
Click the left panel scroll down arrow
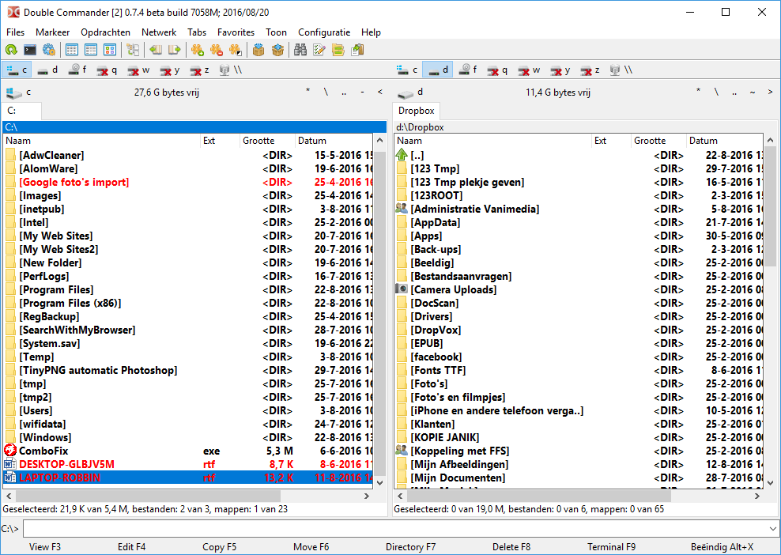(x=379, y=482)
